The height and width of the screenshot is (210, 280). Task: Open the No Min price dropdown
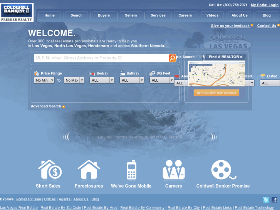(x=44, y=80)
